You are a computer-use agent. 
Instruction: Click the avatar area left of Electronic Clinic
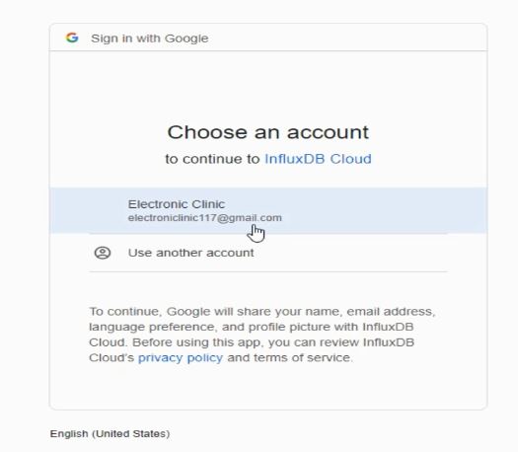[x=103, y=210]
